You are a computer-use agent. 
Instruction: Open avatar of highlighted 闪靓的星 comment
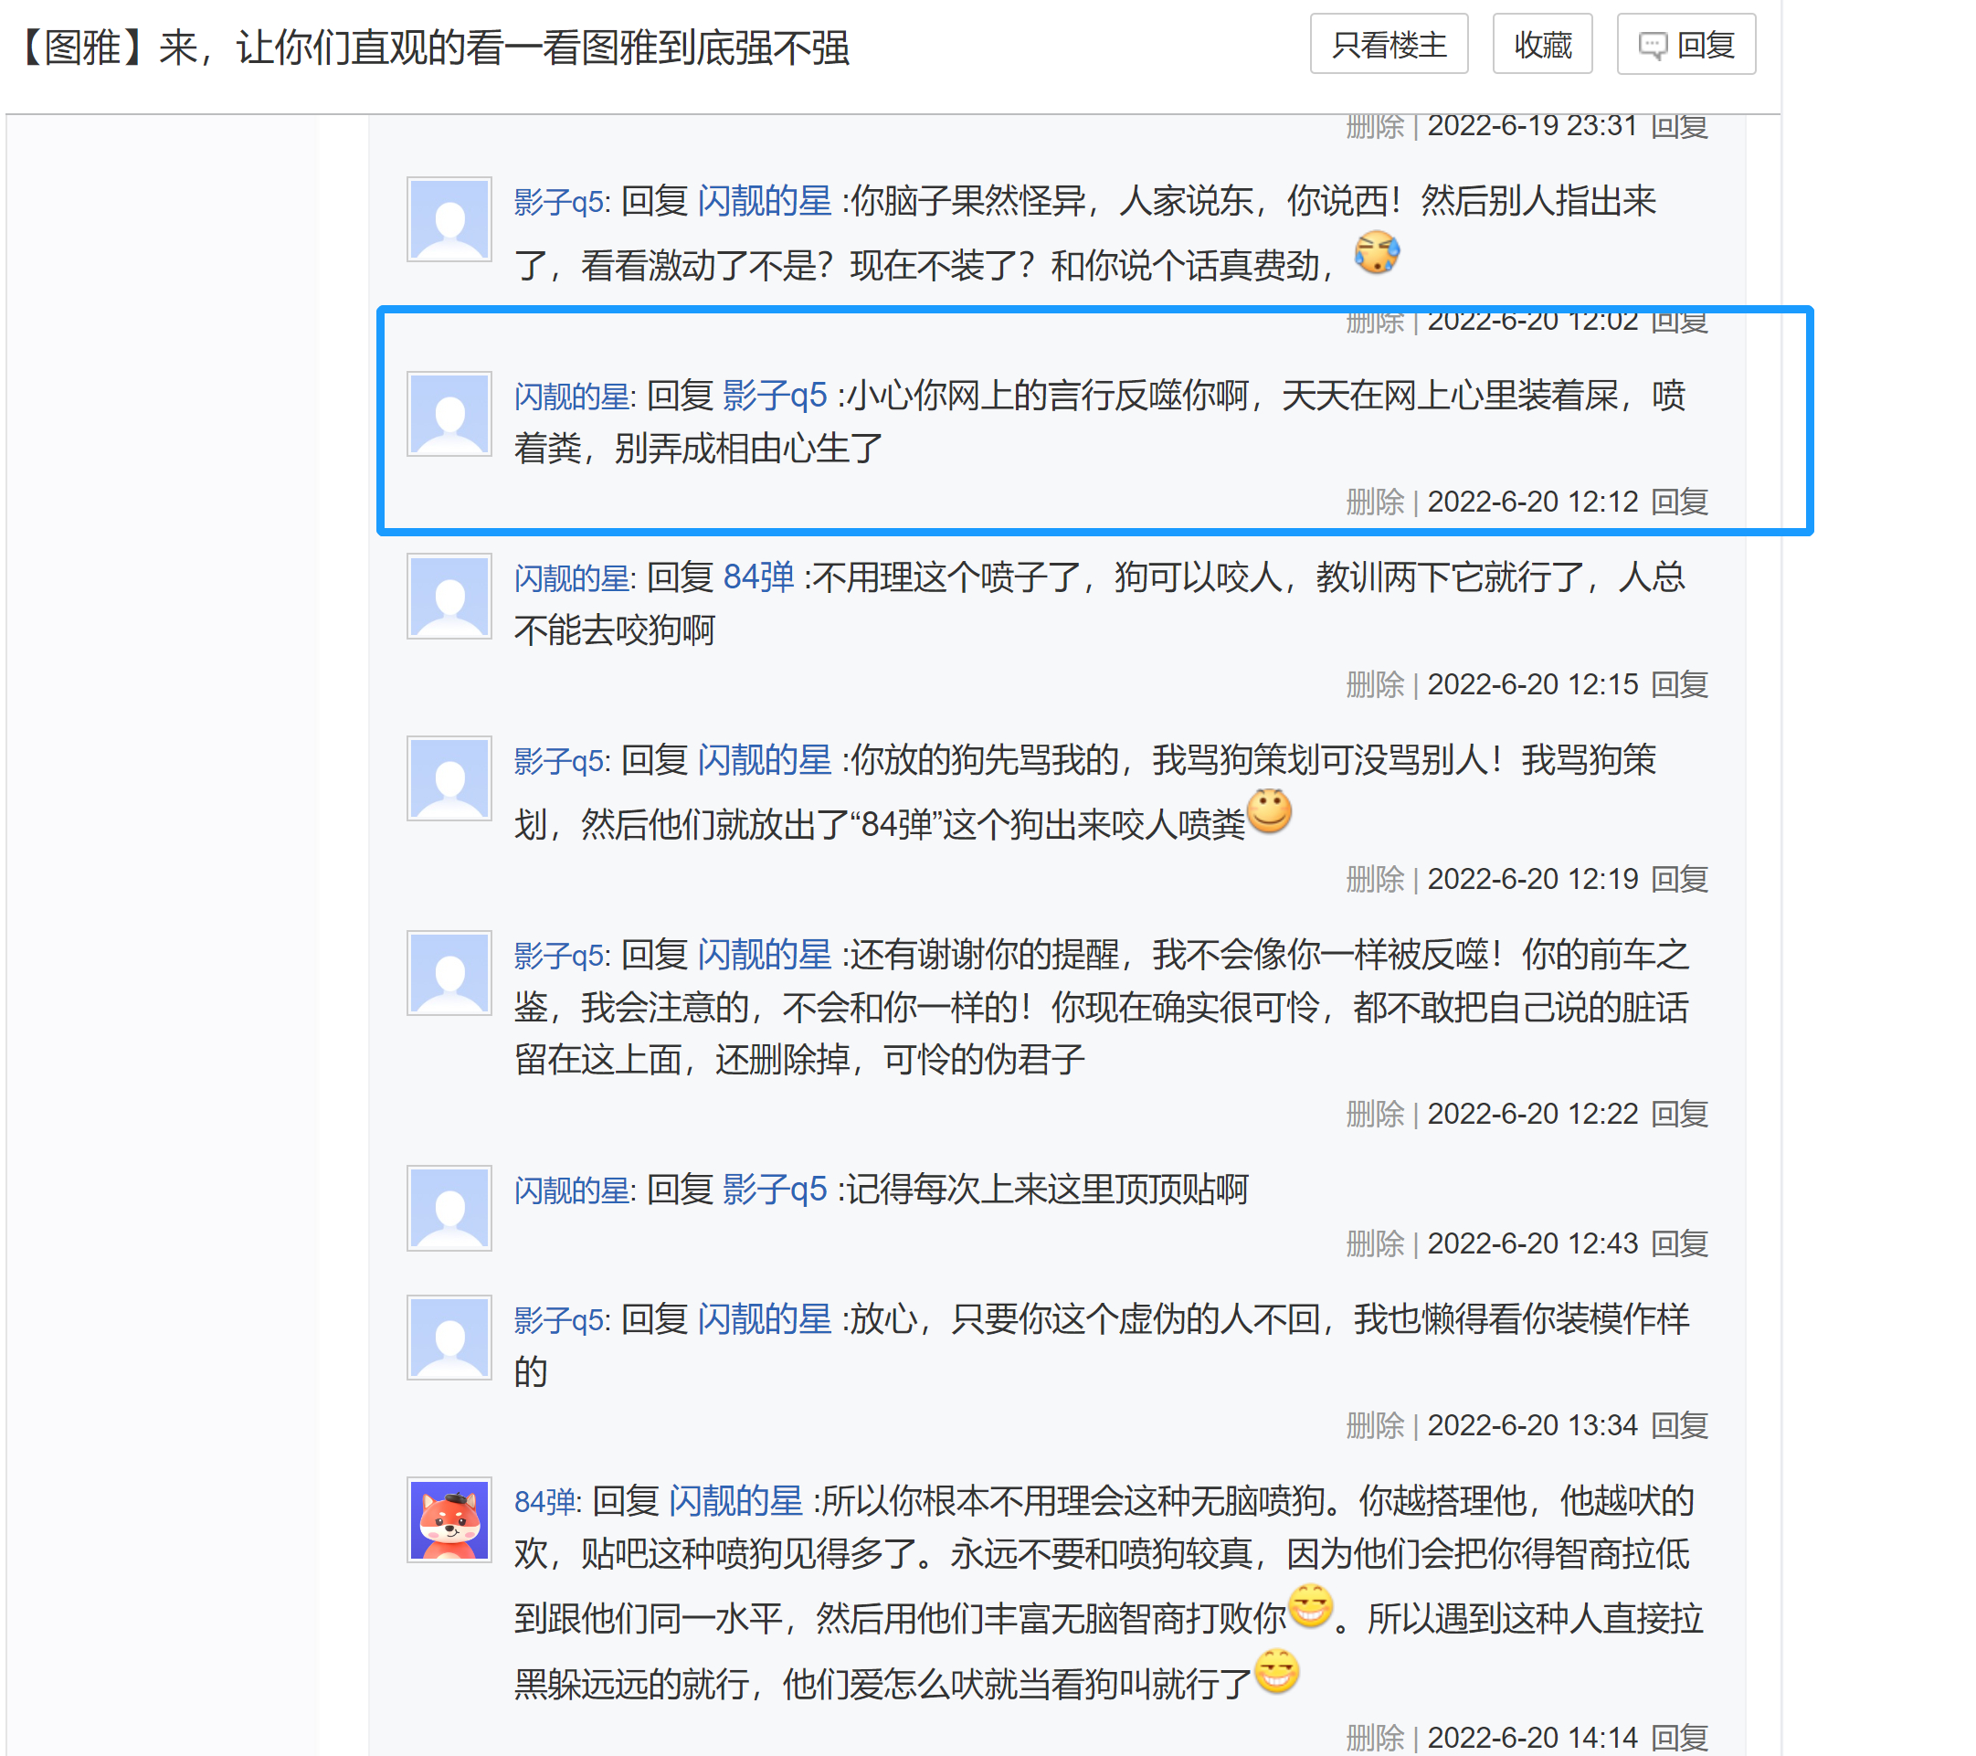449,414
